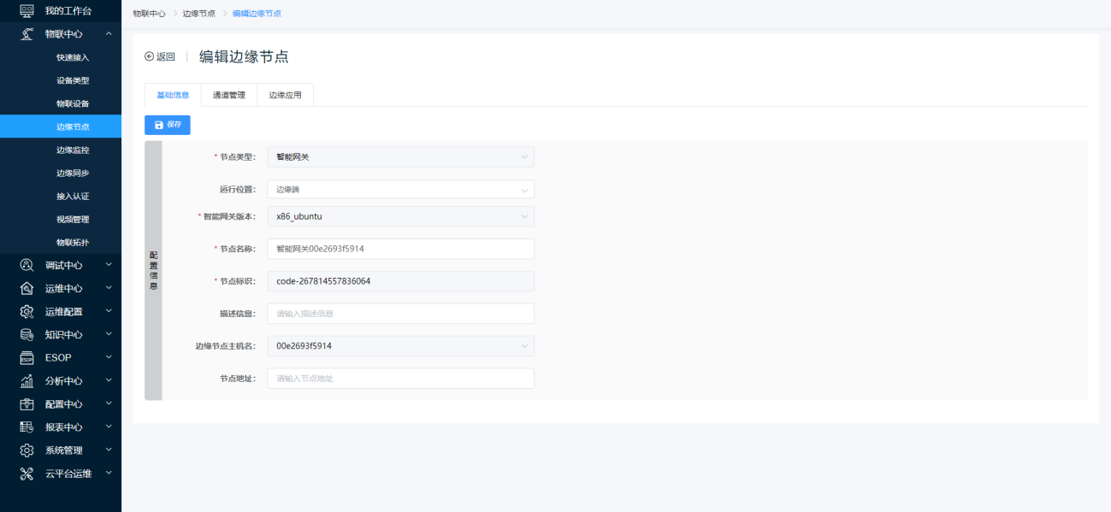
Task: Select 边缘监控 in the sidebar
Action: click(x=73, y=150)
